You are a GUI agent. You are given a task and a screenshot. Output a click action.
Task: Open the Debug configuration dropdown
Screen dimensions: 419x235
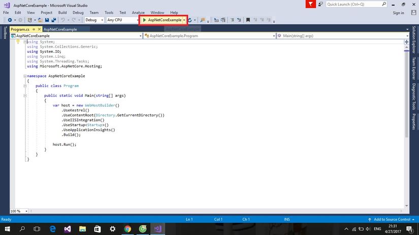94,20
